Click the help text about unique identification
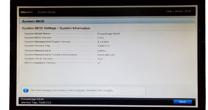 pos(72,90)
